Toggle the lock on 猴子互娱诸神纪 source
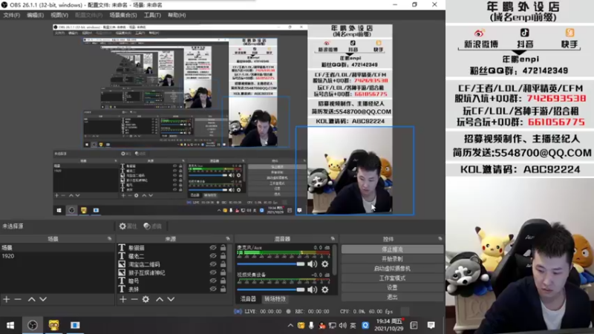594x334 pixels. click(x=223, y=272)
